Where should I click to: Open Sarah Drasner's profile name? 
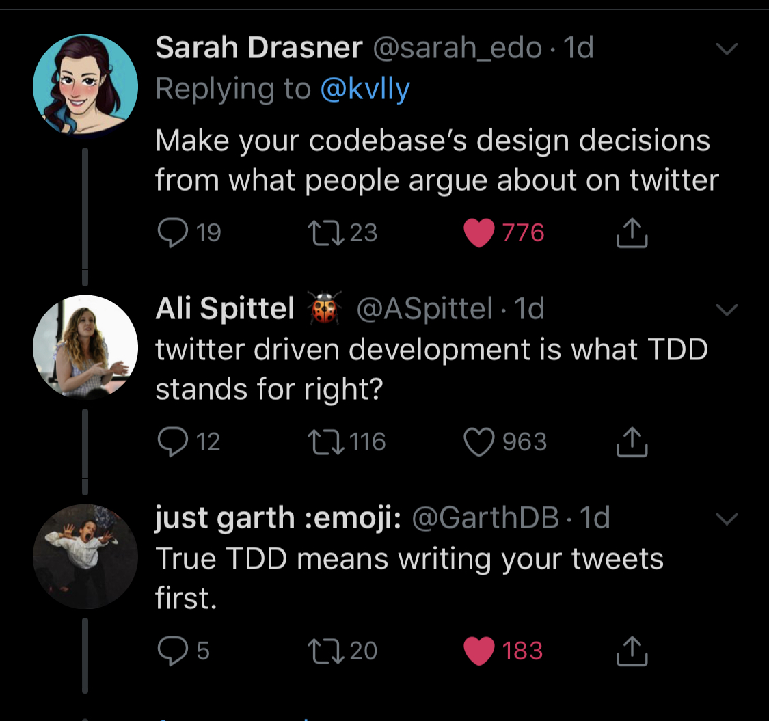coord(259,48)
